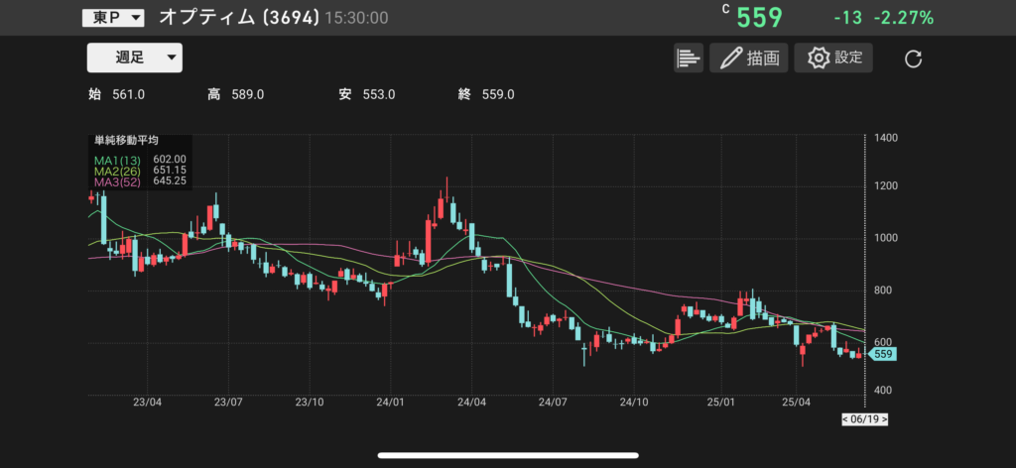
Task: Click the 1200 price axis label
Action: click(884, 187)
